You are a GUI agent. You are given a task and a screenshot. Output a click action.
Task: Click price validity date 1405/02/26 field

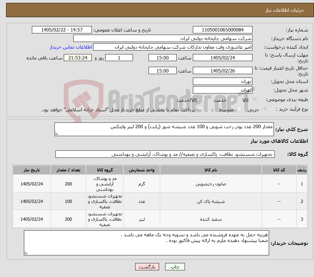point(223,71)
